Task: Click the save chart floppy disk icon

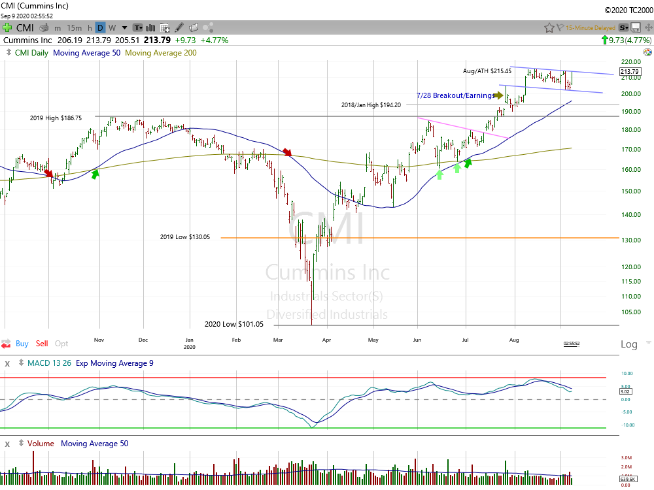Action: click(636, 27)
